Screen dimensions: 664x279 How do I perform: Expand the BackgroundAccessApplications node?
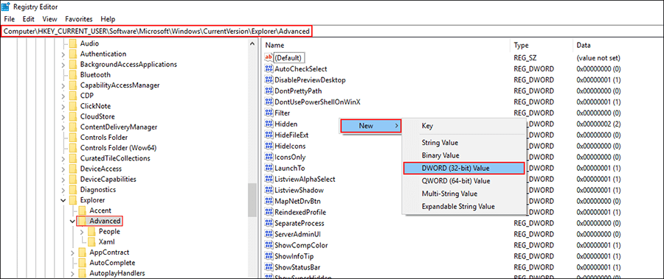(63, 64)
